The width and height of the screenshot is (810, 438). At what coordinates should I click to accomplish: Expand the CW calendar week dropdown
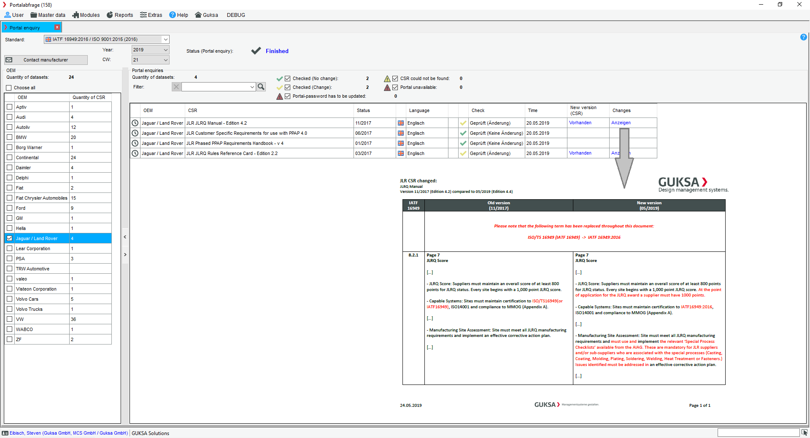[166, 60]
